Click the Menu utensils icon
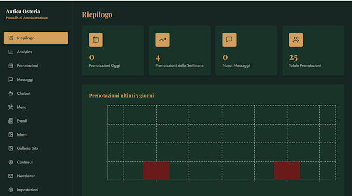This screenshot has width=352, height=196. click(x=11, y=107)
